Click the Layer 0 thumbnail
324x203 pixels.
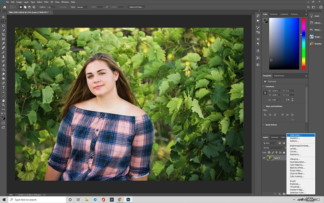coord(270,158)
